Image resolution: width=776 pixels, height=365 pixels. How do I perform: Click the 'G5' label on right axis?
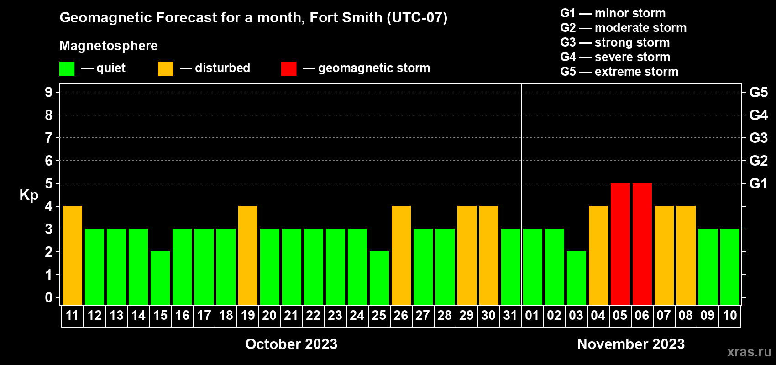click(758, 92)
